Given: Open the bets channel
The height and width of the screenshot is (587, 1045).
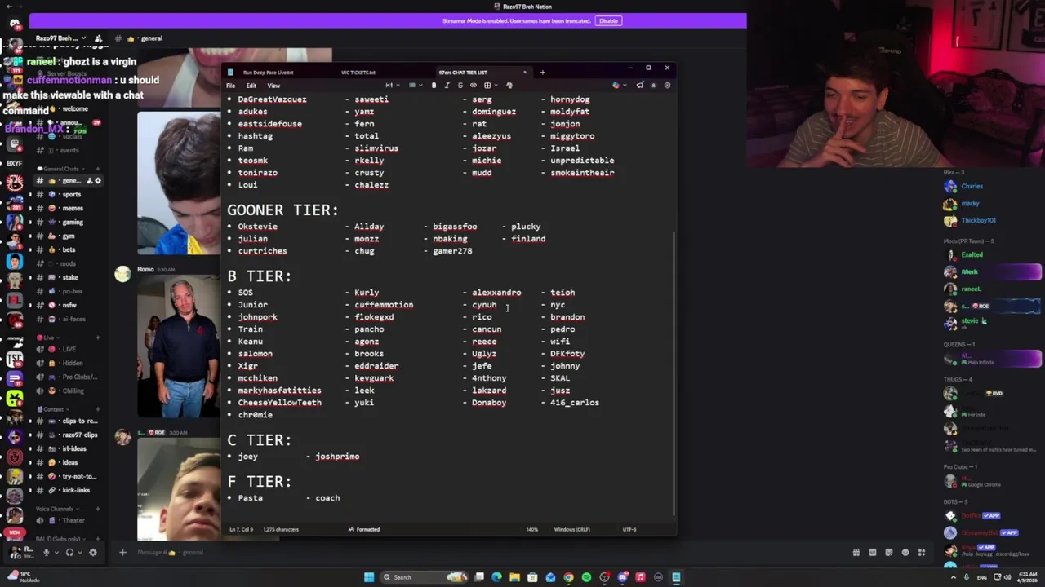Looking at the screenshot, I should 69,250.
